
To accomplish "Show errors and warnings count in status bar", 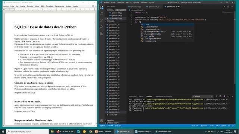I will [118, 126].
